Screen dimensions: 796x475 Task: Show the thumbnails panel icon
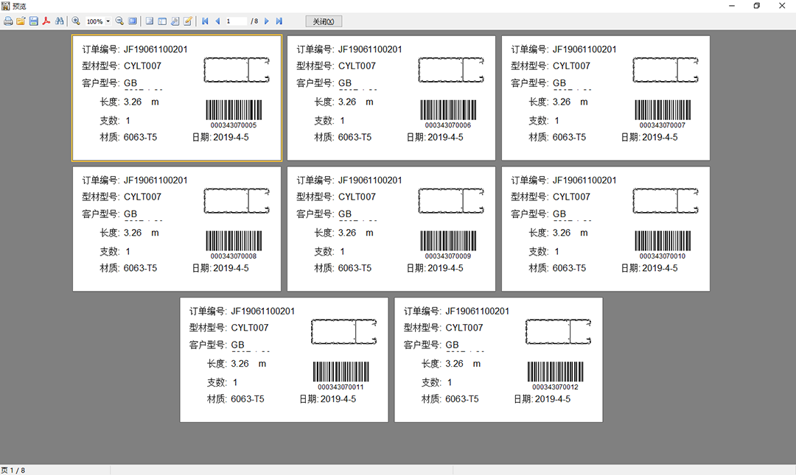tap(162, 21)
